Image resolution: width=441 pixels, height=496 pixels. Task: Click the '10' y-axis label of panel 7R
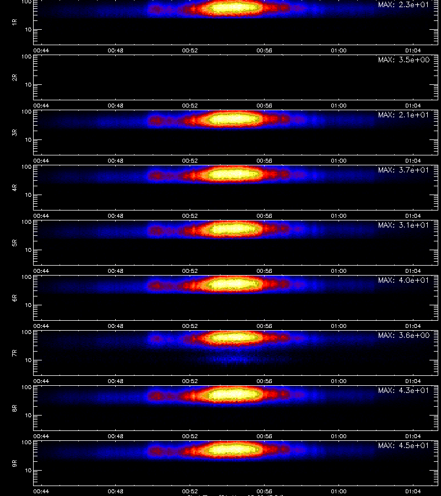[28, 360]
